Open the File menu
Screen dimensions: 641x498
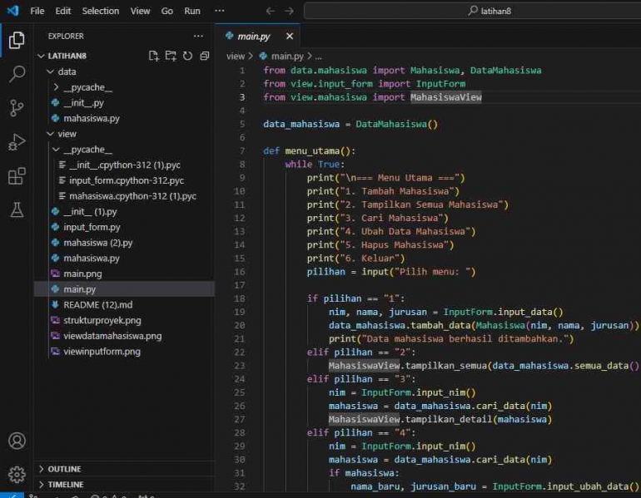click(37, 11)
